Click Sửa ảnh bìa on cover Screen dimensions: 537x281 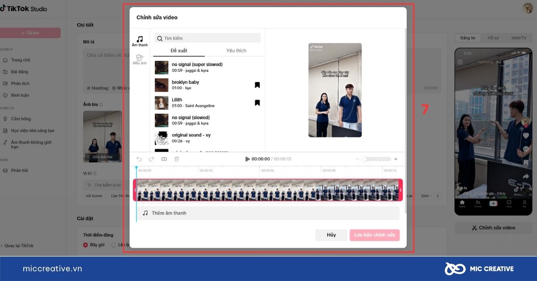pos(102,157)
